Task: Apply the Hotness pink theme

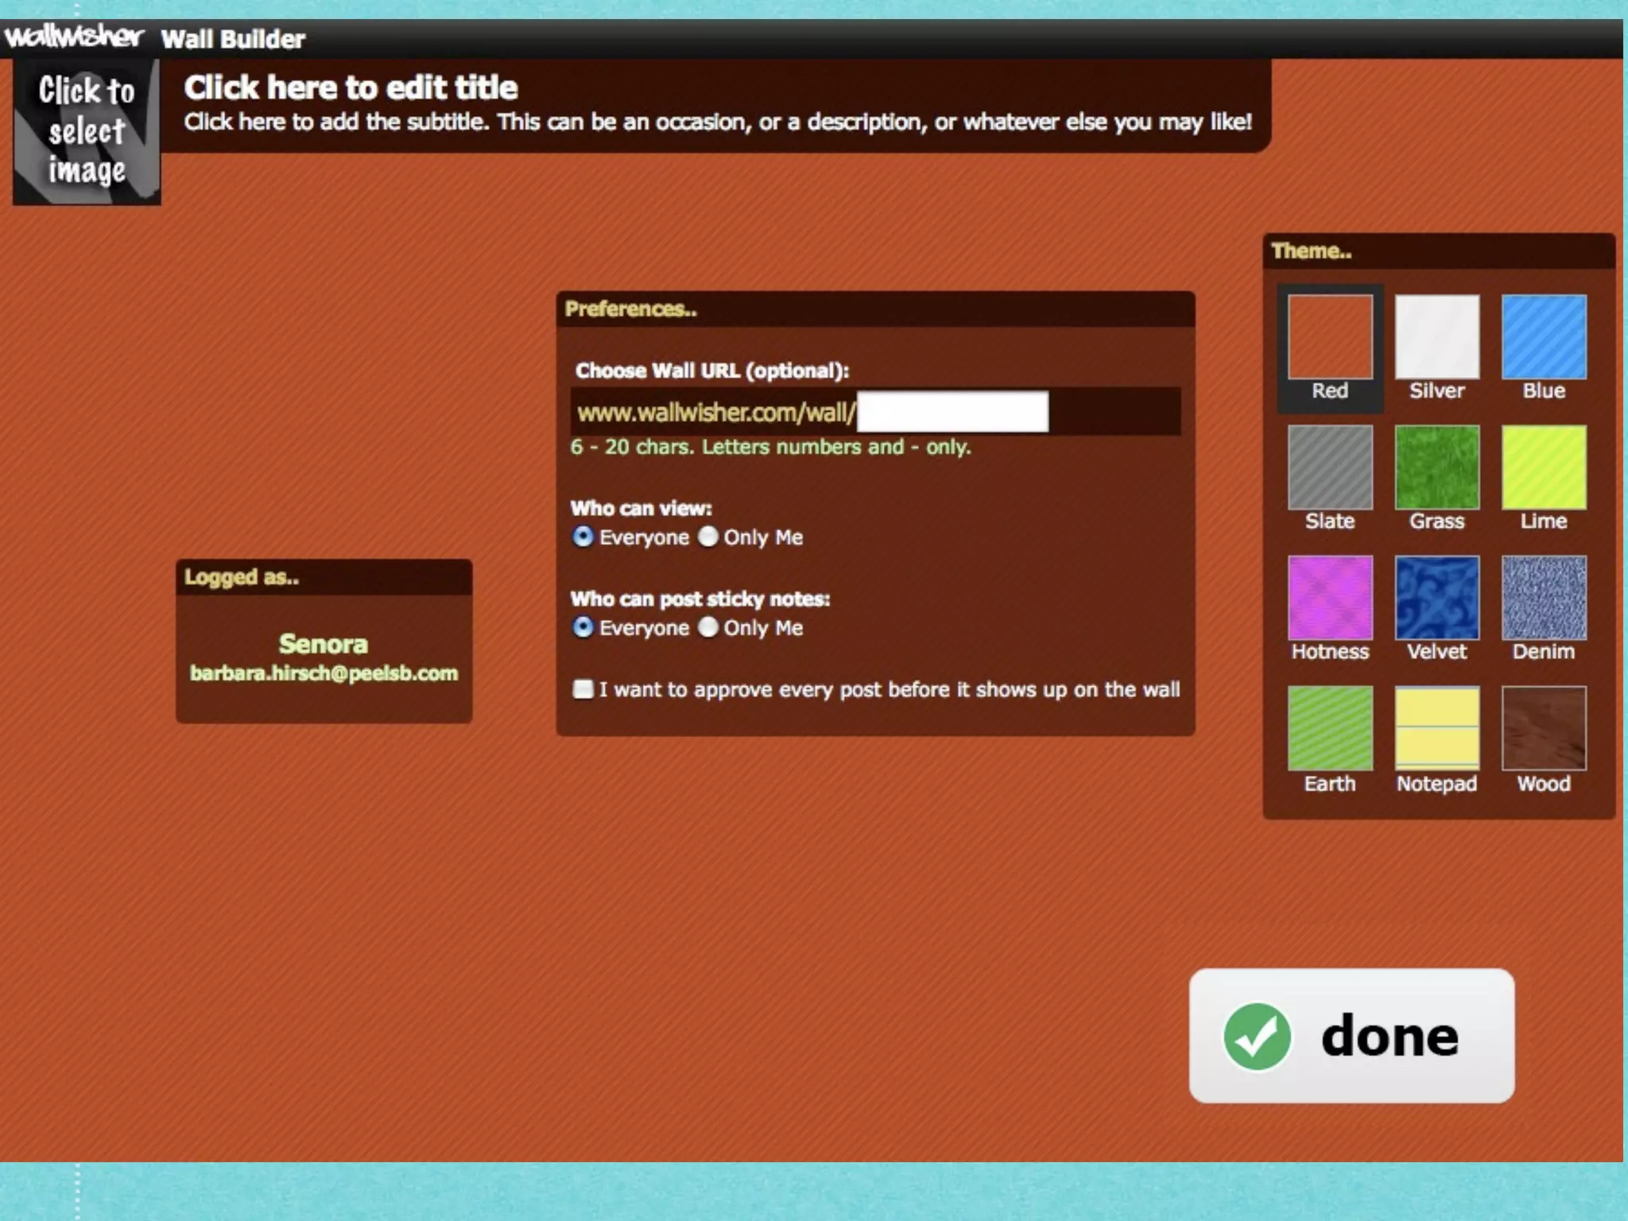Action: [1330, 598]
